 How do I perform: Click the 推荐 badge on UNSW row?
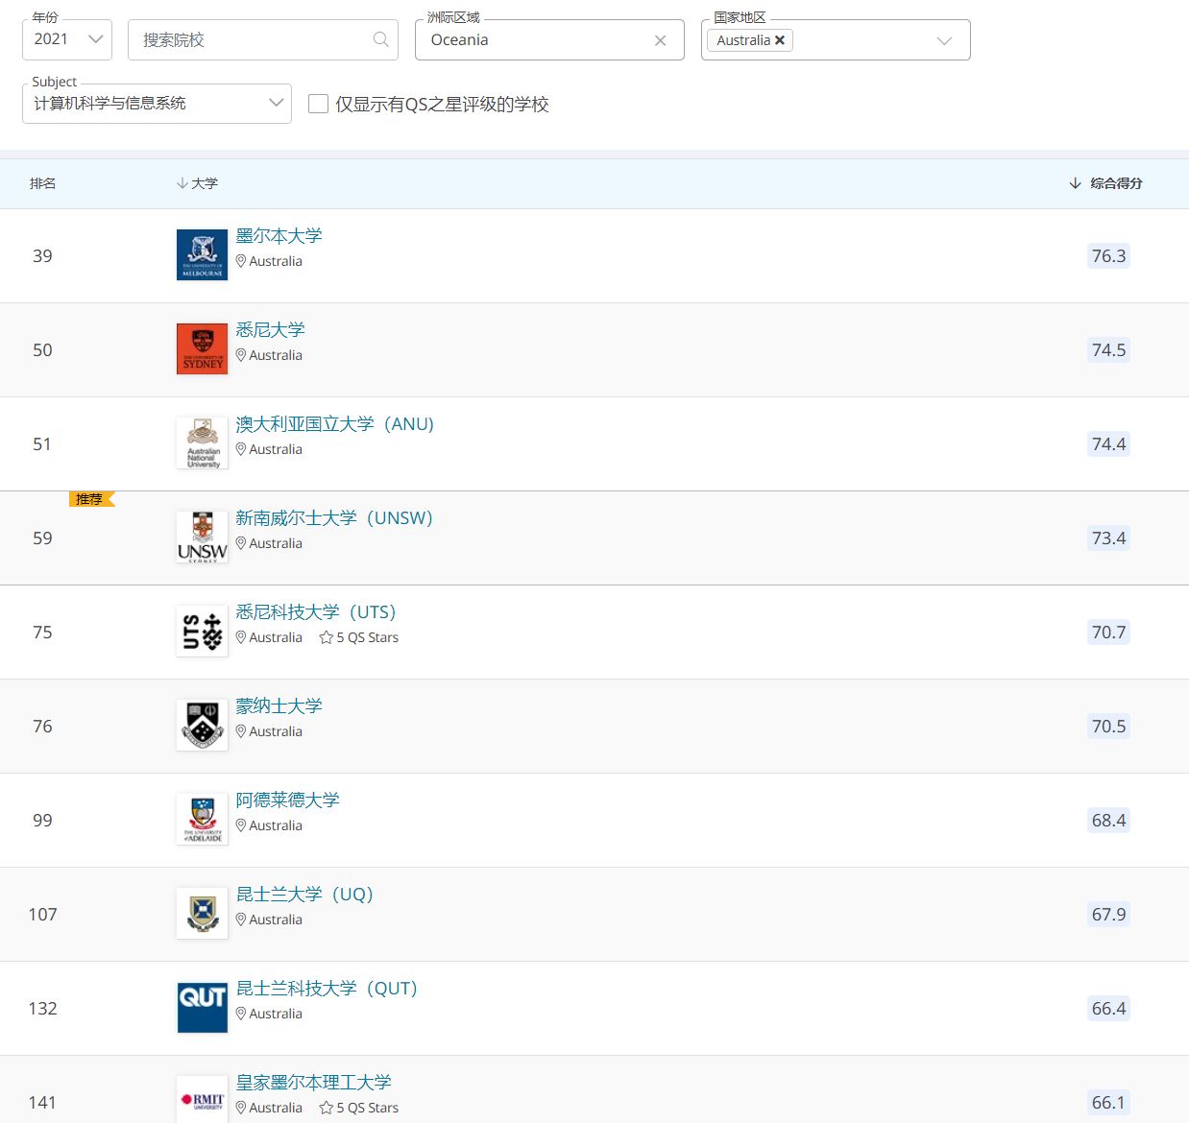(x=91, y=499)
